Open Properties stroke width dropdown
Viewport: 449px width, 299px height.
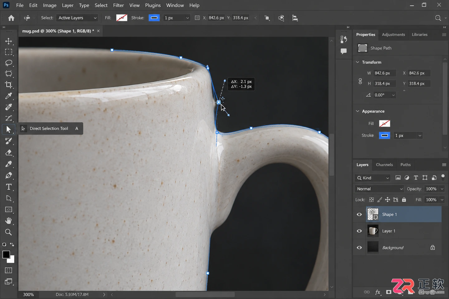click(420, 135)
